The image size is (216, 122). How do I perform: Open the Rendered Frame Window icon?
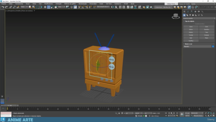click(147, 7)
